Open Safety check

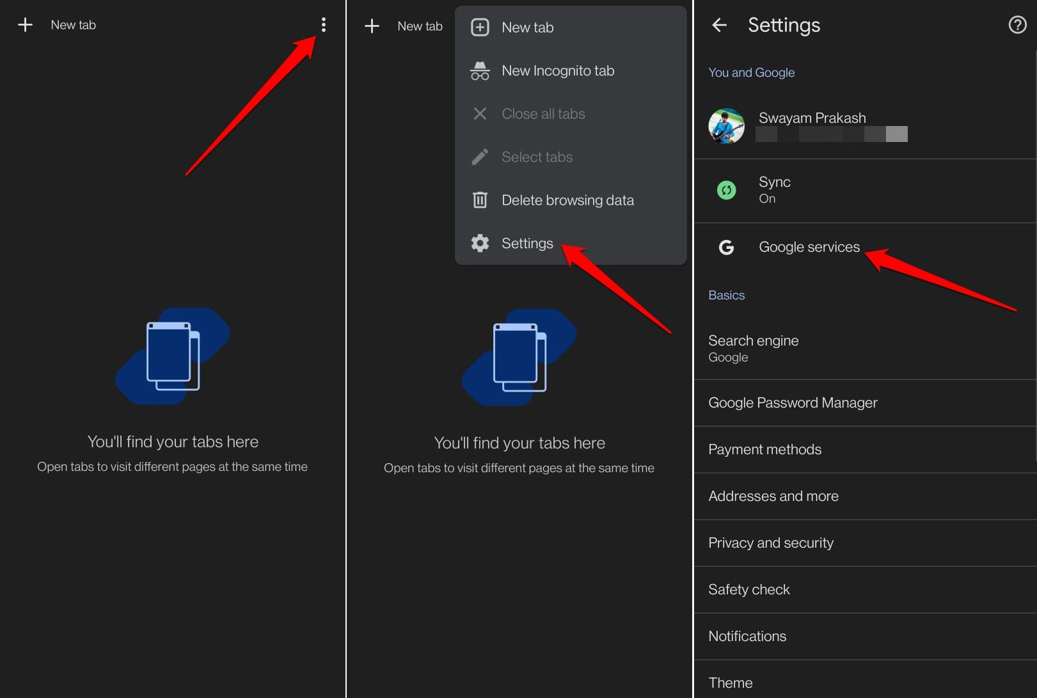(865, 590)
